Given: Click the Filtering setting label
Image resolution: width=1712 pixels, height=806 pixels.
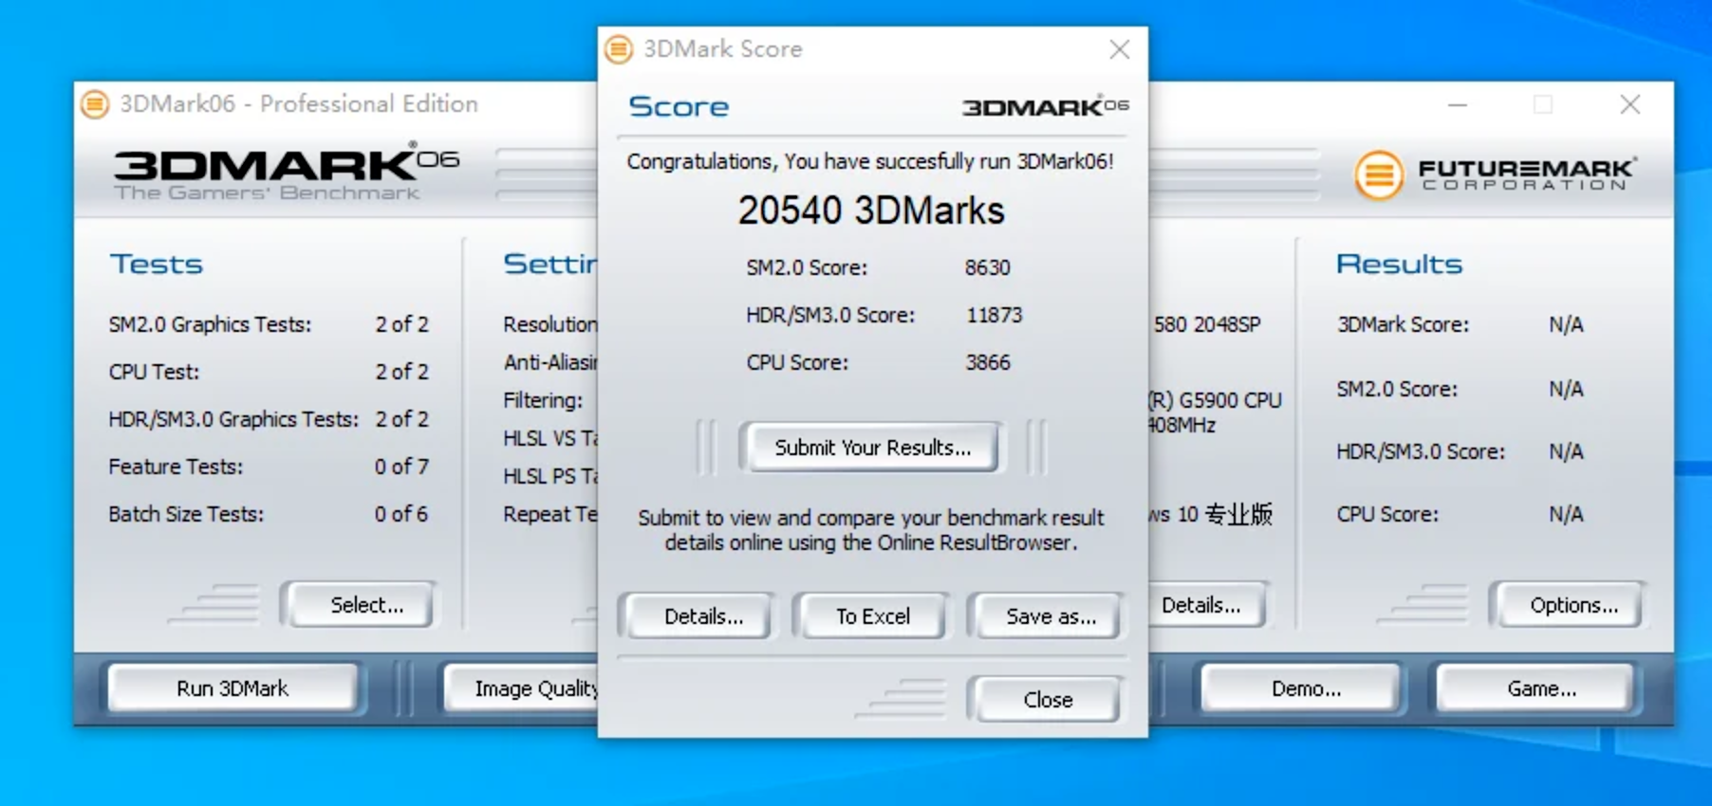Looking at the screenshot, I should 543,400.
